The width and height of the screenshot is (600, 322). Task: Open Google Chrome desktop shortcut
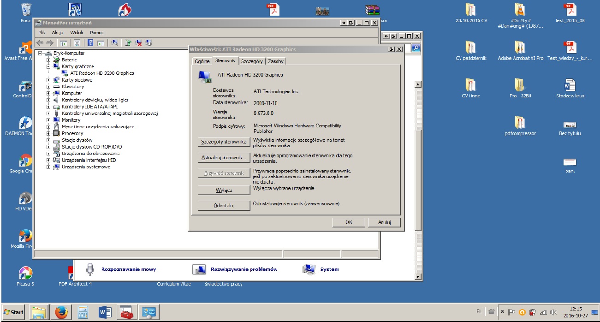tap(25, 164)
